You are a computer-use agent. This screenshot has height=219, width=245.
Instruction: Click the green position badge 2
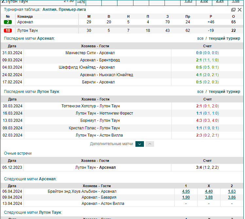(8, 22)
